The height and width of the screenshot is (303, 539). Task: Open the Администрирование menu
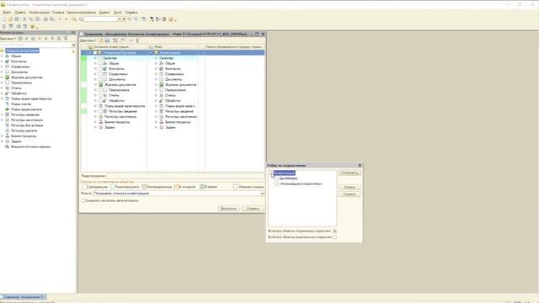[x=82, y=13]
